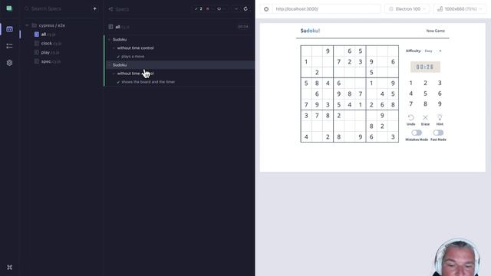Toggle Fast Mode switch

point(438,133)
